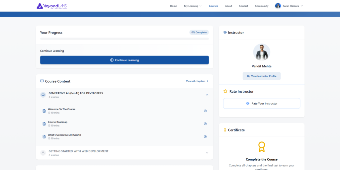Image resolution: width=340 pixels, height=170 pixels.
Task: Click View Instructor Profile button
Action: (262, 76)
